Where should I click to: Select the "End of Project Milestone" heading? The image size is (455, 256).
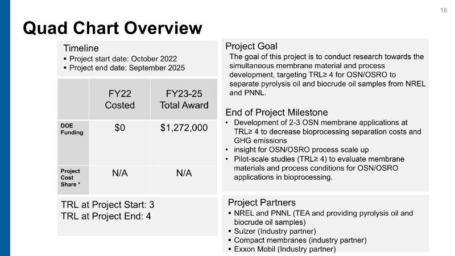pos(276,112)
